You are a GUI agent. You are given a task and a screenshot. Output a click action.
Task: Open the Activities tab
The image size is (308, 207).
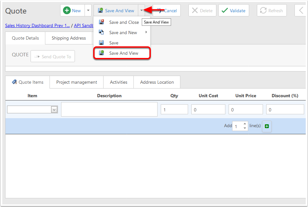pyautogui.click(x=119, y=82)
